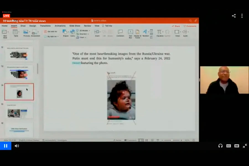Click the search magnifier in the title bar

pyautogui.click(x=190, y=21)
